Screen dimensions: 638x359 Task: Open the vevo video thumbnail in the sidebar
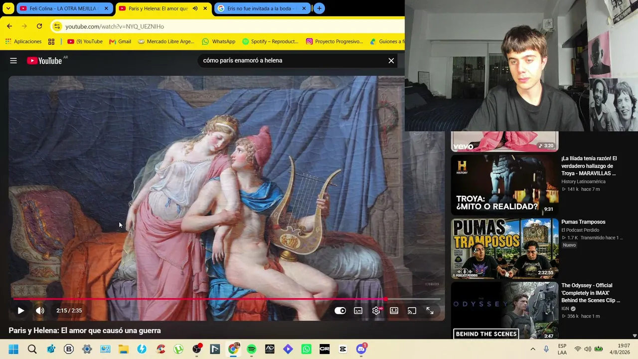coord(504,142)
